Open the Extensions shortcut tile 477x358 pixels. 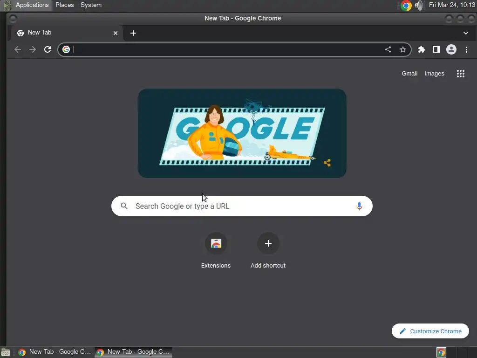coord(216,250)
